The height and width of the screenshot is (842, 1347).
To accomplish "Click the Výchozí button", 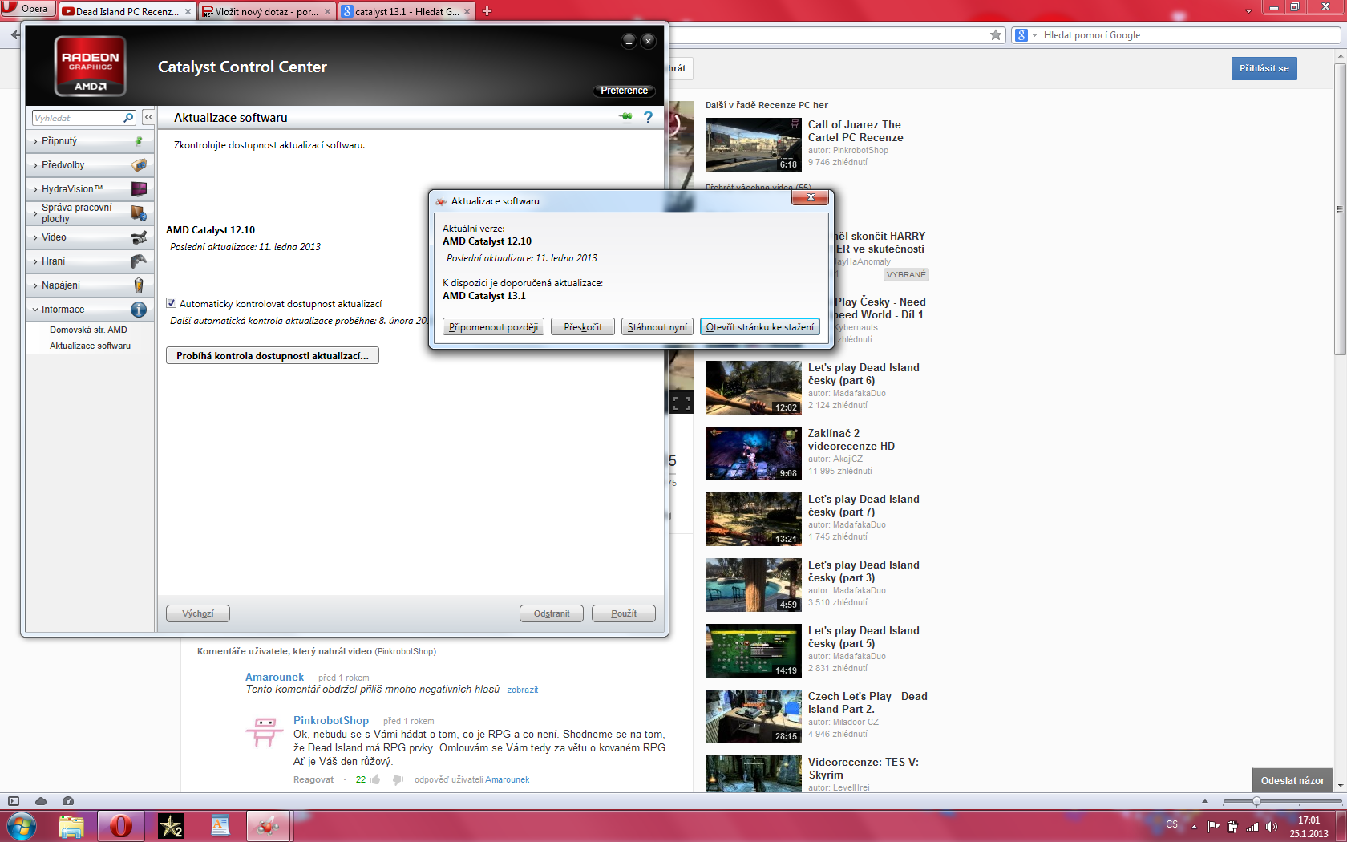I will tap(198, 613).
